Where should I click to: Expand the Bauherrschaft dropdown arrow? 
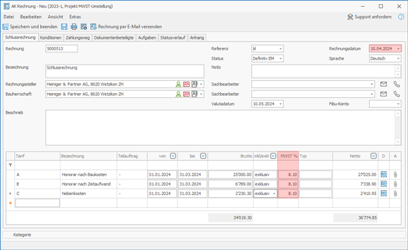(x=201, y=94)
